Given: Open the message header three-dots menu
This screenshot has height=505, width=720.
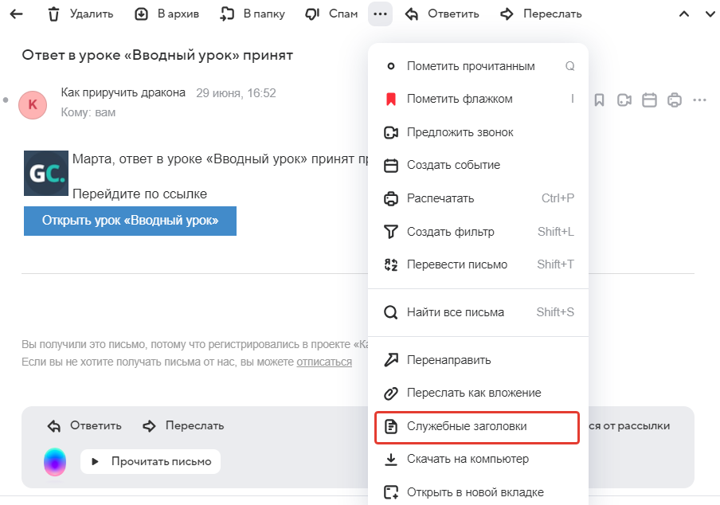Looking at the screenshot, I should tap(700, 100).
